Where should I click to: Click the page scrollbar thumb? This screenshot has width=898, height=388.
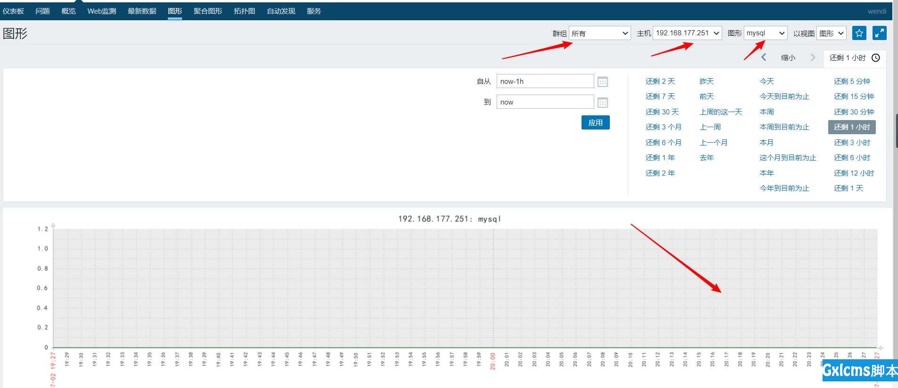[x=896, y=131]
